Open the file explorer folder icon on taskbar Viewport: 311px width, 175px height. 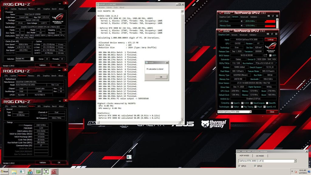(x=14, y=172)
